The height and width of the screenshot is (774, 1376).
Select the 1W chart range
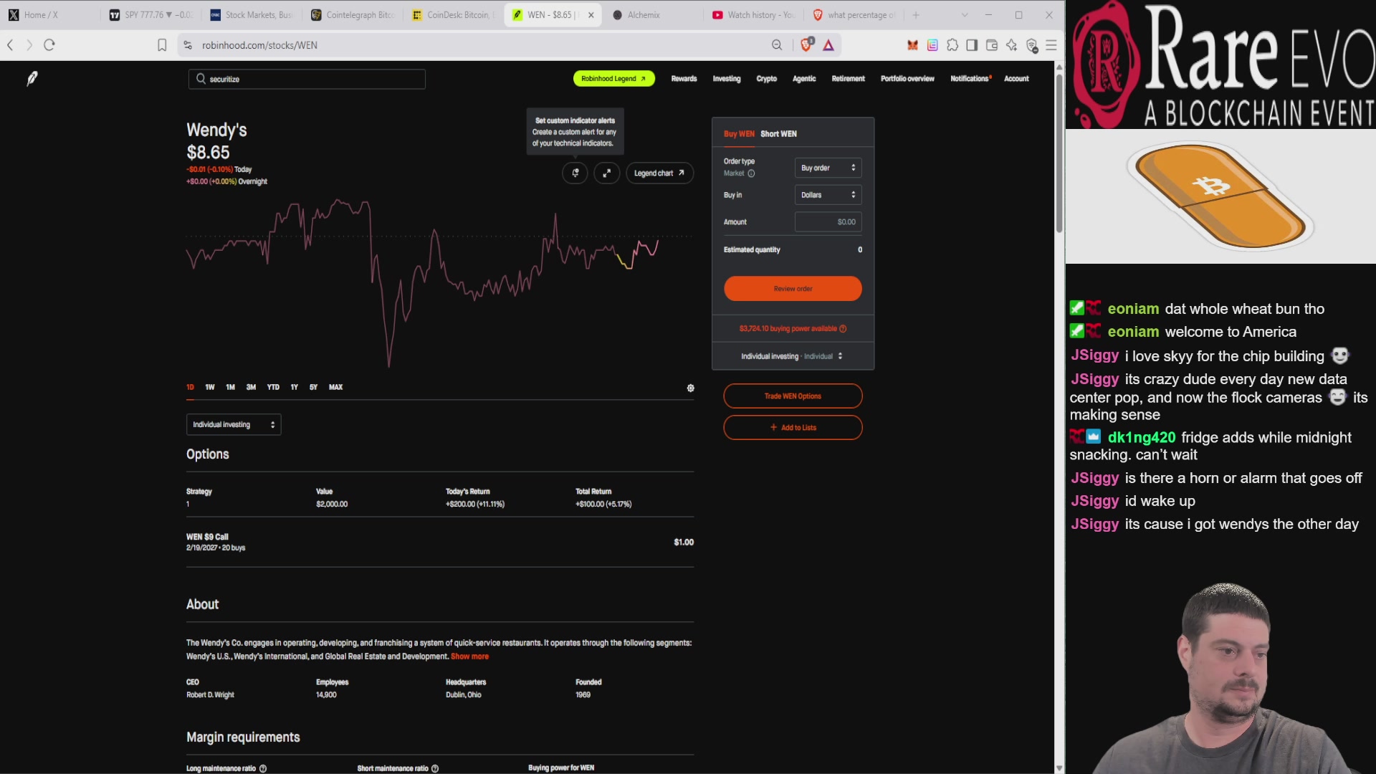[210, 387]
